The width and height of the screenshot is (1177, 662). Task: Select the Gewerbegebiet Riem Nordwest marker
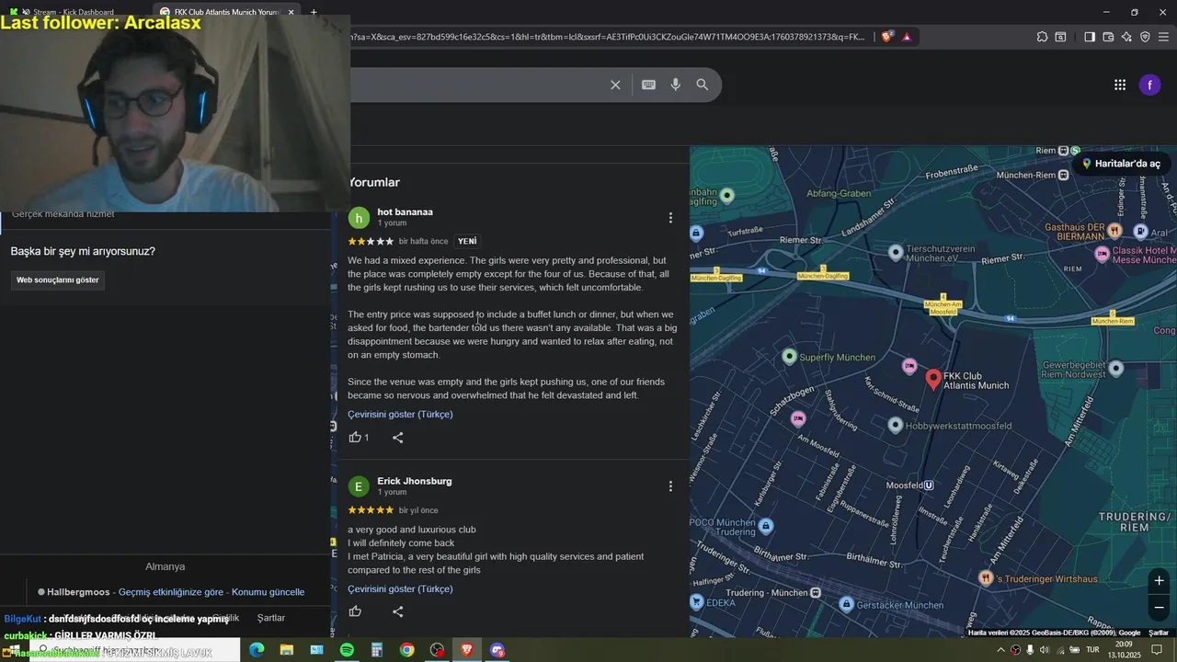click(x=1115, y=368)
